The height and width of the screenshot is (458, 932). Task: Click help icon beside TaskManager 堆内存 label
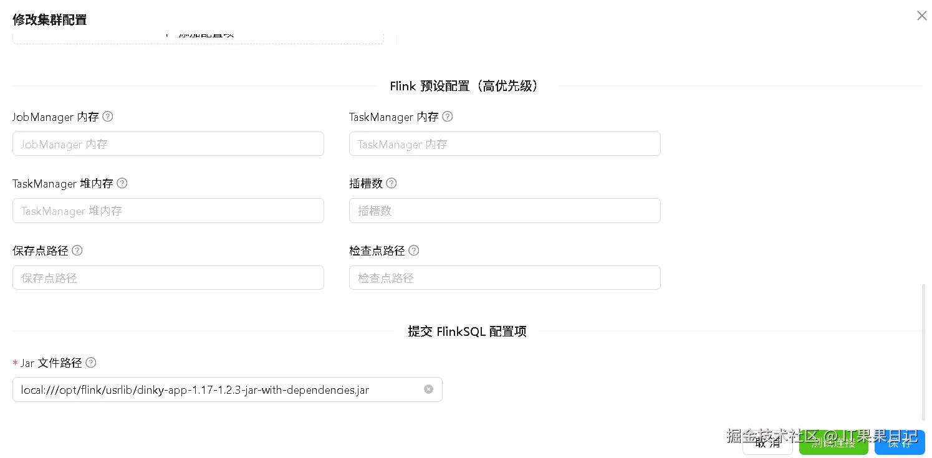pos(122,183)
